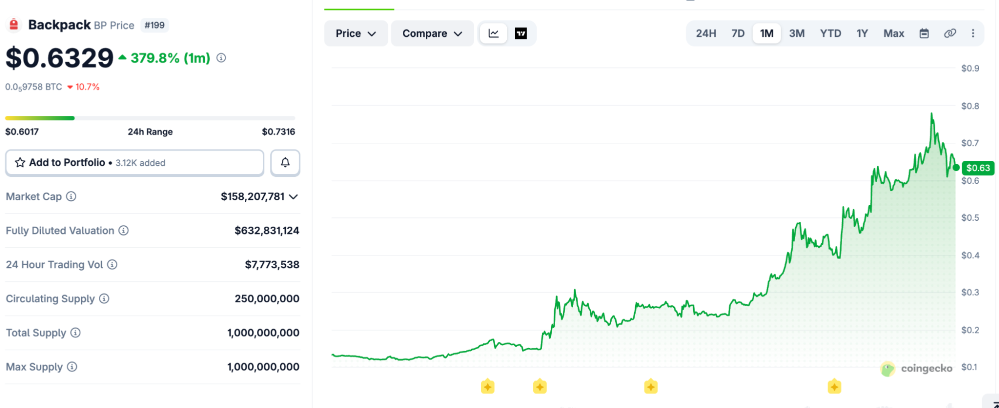The image size is (999, 408).
Task: Open the Price dropdown
Action: (356, 33)
